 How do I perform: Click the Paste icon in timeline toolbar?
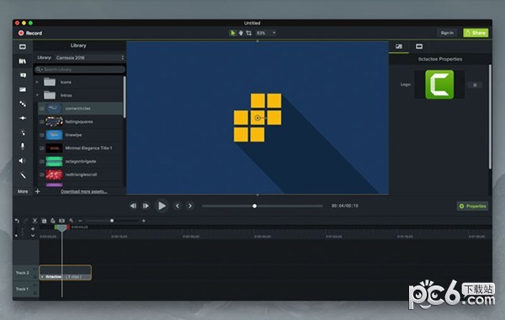coord(53,221)
